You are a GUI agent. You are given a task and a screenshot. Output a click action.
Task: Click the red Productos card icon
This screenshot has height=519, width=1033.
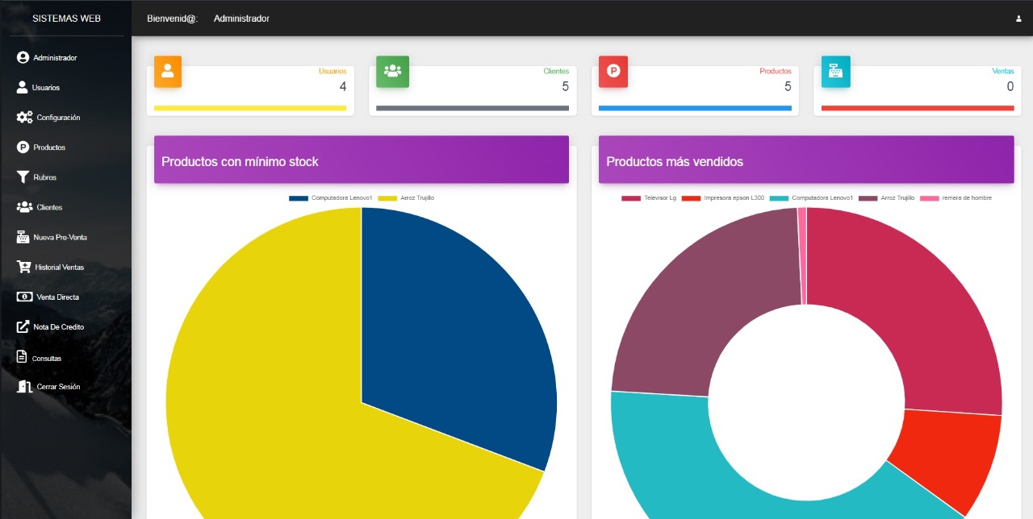(613, 71)
